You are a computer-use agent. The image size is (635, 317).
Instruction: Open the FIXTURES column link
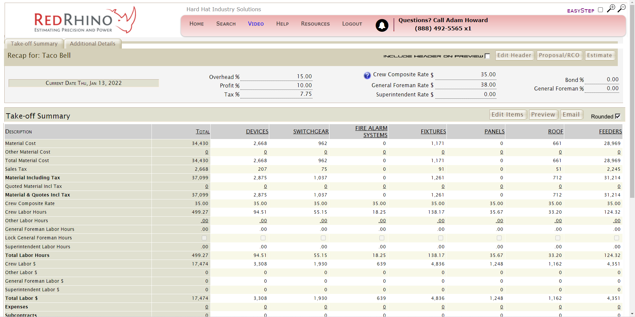(433, 131)
